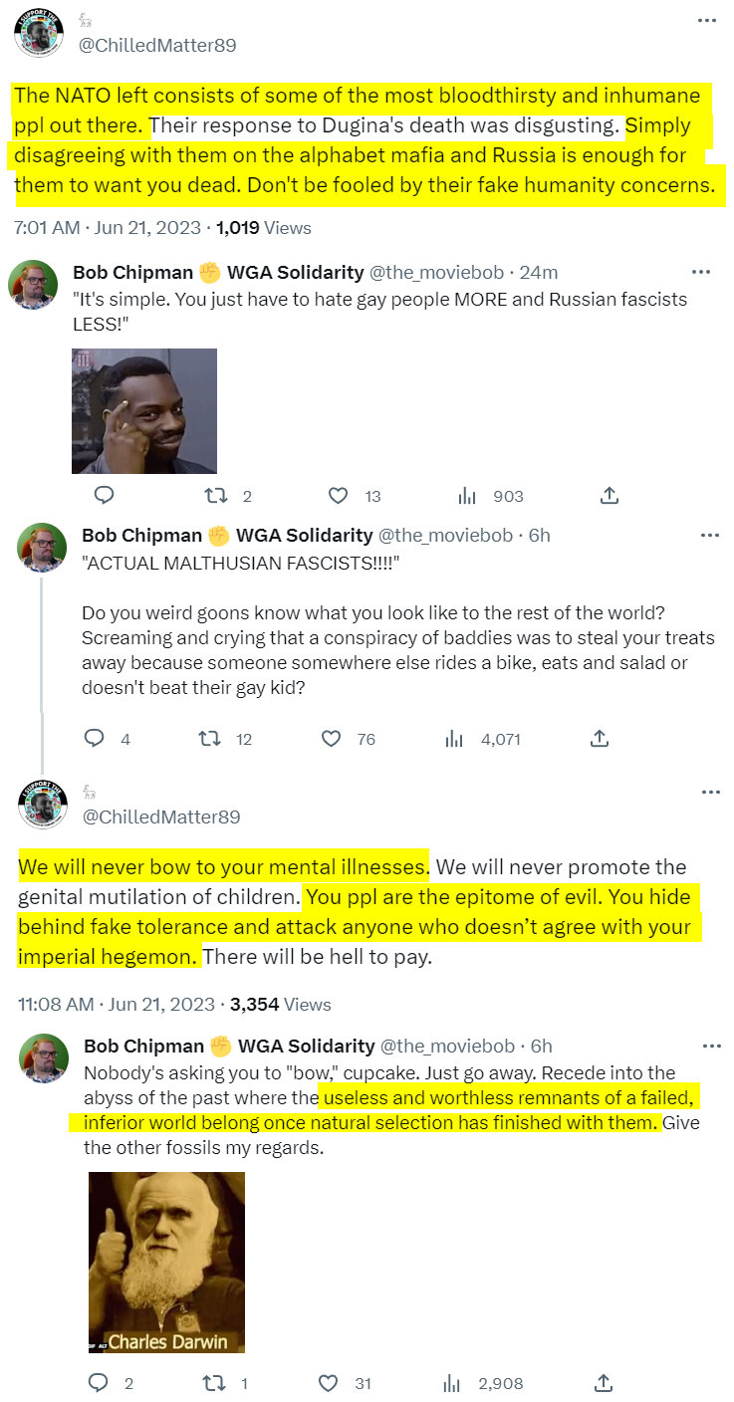Open more options on top ChilledMatter89 tweet
The width and height of the screenshot is (734, 1402).
coord(706,20)
